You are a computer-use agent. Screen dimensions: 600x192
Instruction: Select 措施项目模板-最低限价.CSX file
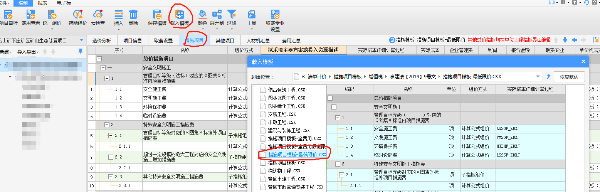(293, 155)
